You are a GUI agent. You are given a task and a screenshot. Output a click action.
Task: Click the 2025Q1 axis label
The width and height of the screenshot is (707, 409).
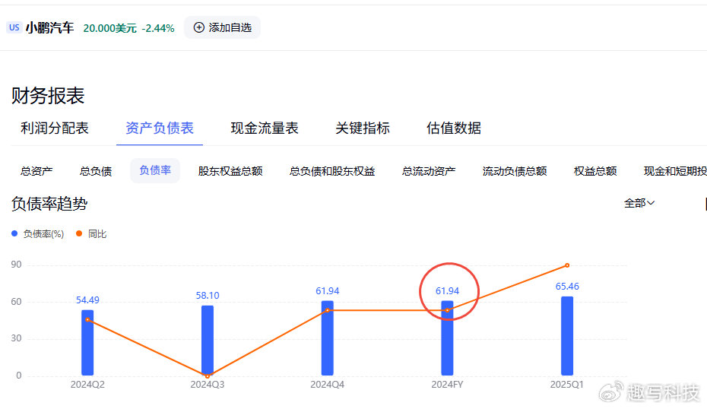[x=567, y=385]
